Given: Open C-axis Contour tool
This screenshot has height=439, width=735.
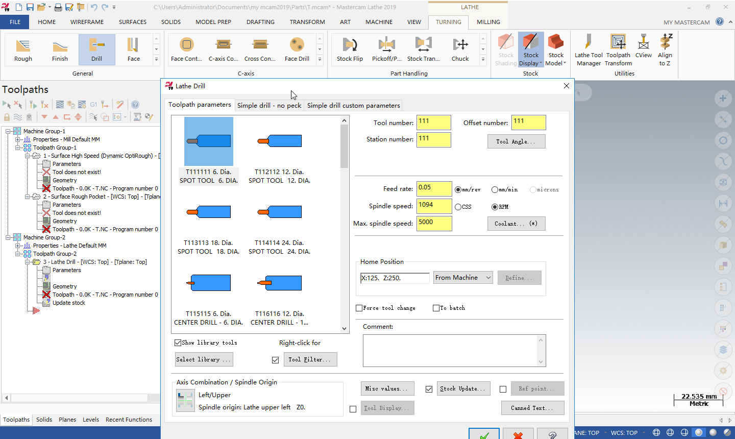Looking at the screenshot, I should click(x=224, y=50).
